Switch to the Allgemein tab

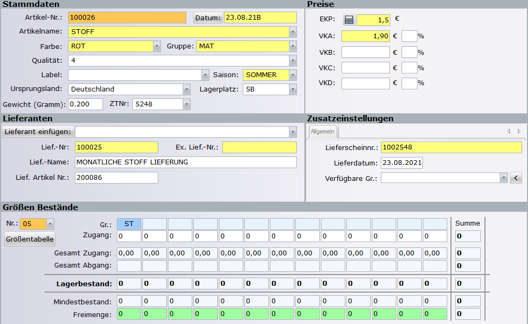pyautogui.click(x=322, y=131)
